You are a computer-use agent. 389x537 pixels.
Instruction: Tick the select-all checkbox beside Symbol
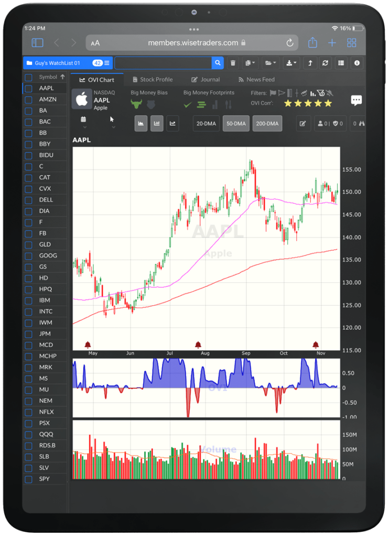pos(29,78)
